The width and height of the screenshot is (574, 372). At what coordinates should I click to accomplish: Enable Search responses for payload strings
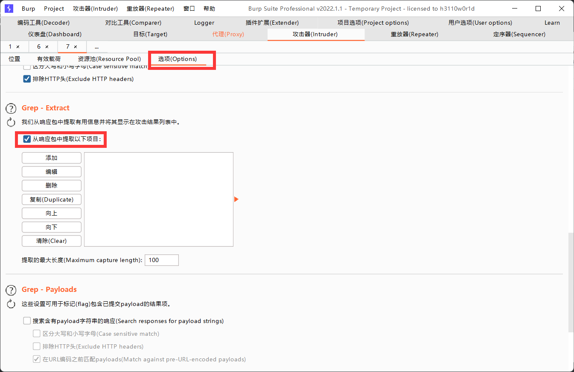pyautogui.click(x=27, y=321)
